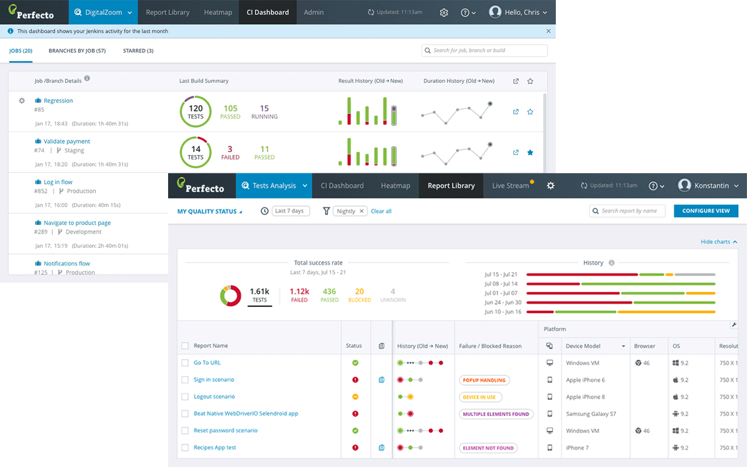Open the Live Stream tab
This screenshot has height=467, width=747.
pos(510,186)
